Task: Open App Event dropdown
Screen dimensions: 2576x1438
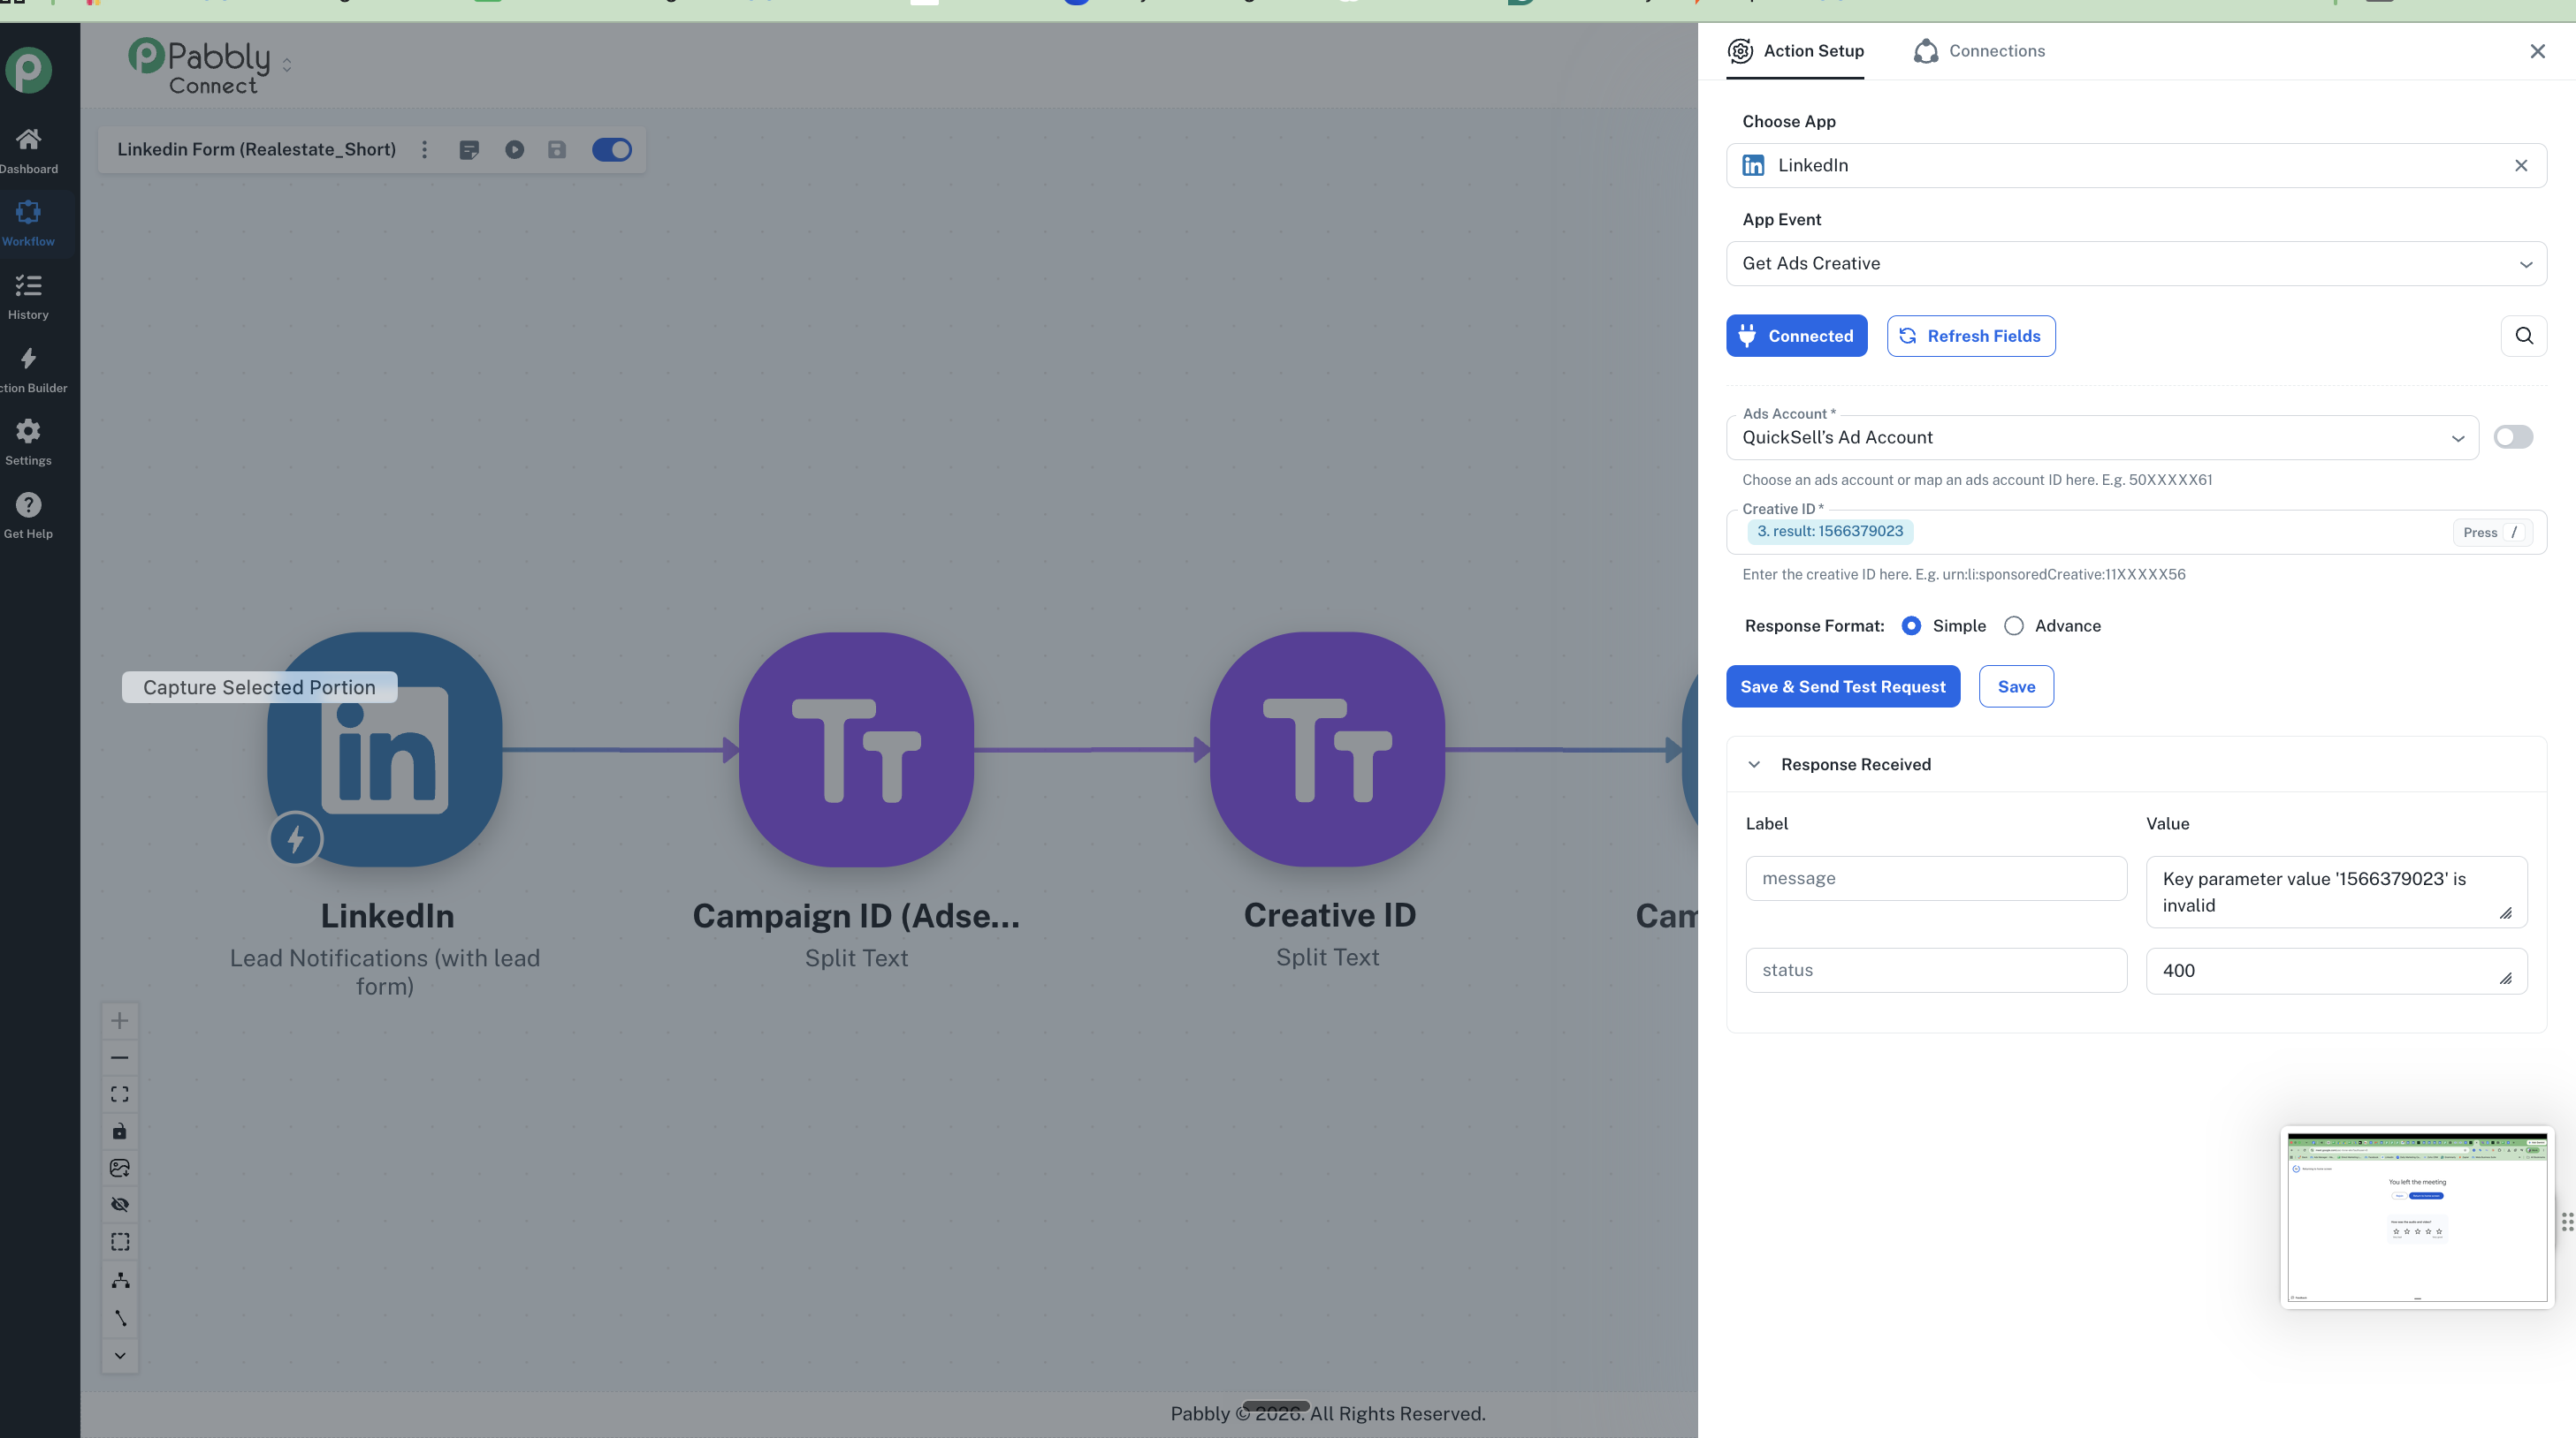Action: point(2136,264)
